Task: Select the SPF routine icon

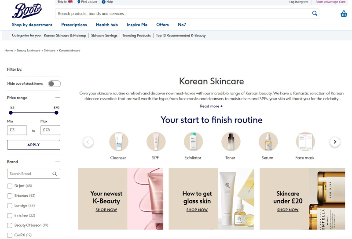Action: coord(156,141)
